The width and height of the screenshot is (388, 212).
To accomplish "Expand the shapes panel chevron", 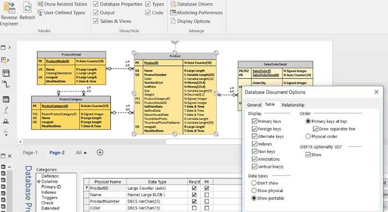I will (x=9, y=47).
